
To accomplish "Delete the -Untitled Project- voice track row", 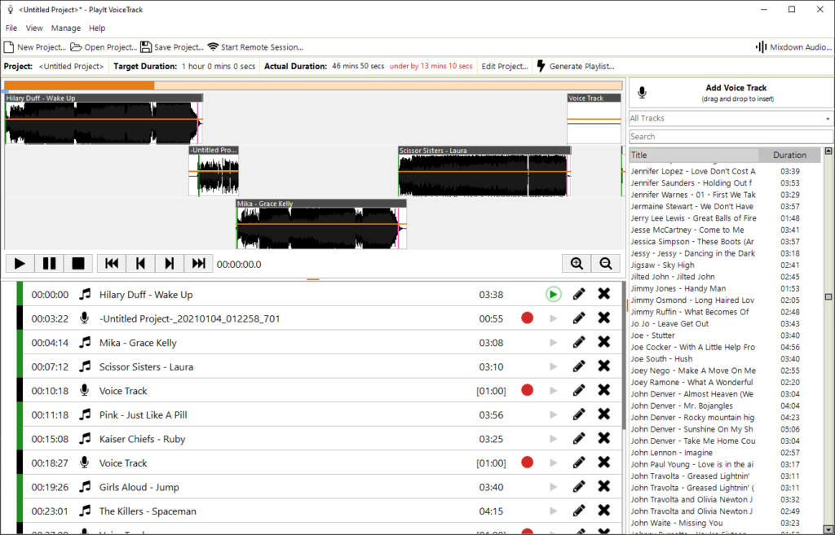I will 604,318.
